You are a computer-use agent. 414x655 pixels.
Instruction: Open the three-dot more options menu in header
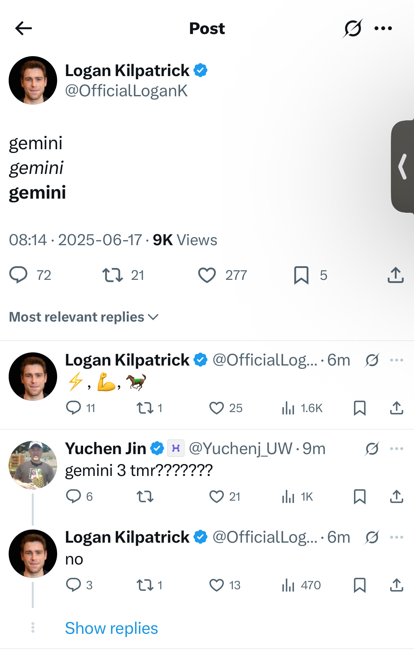[x=383, y=28]
